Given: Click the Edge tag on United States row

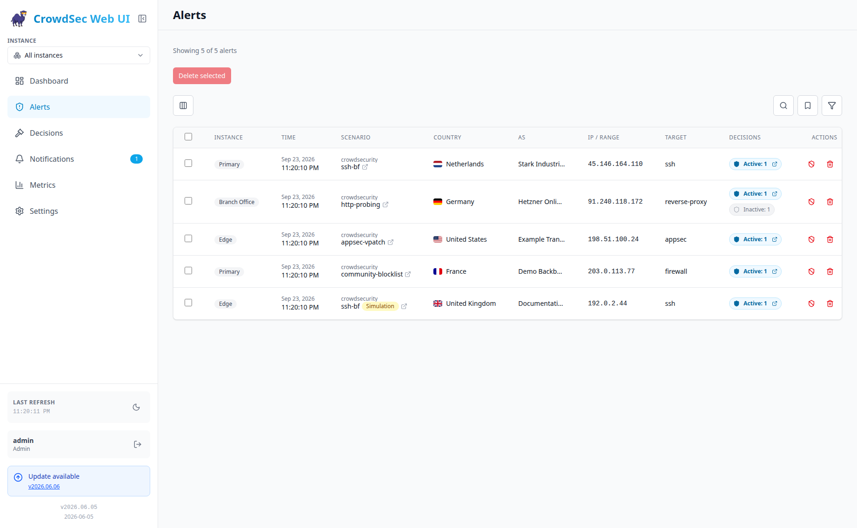Looking at the screenshot, I should [226, 240].
